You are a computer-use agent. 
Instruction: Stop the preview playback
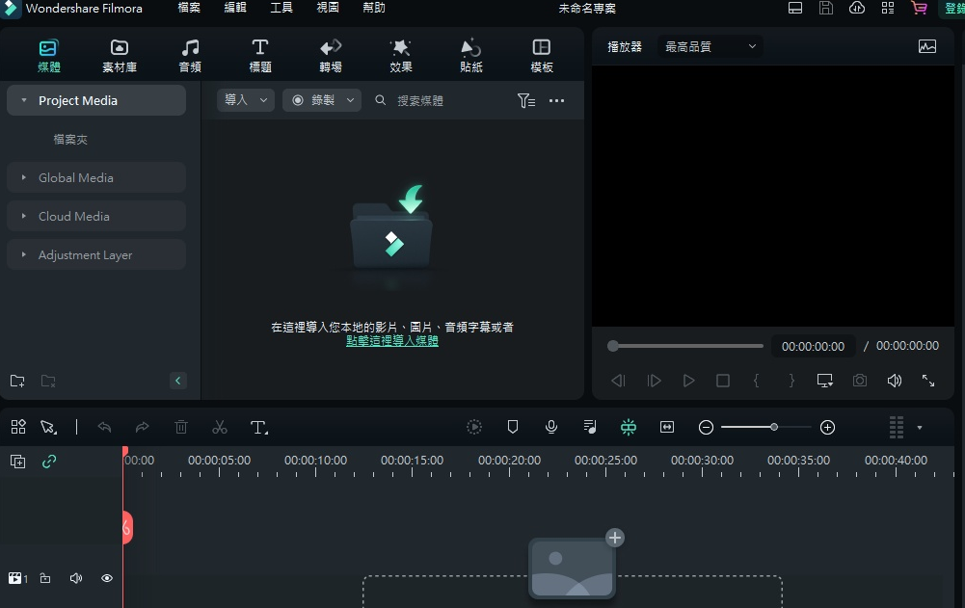723,381
